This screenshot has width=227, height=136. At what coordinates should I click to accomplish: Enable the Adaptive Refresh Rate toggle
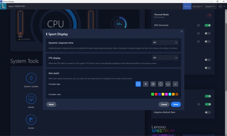[x=208, y=112]
